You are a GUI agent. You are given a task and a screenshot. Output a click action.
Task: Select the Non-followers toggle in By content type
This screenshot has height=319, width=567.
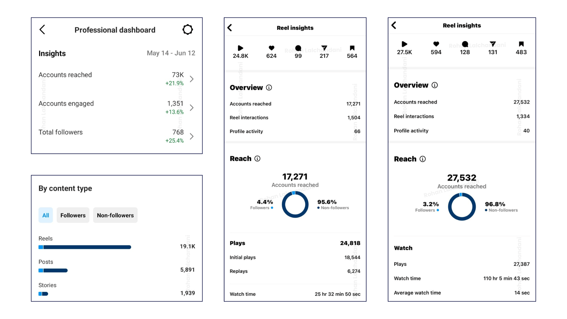115,215
